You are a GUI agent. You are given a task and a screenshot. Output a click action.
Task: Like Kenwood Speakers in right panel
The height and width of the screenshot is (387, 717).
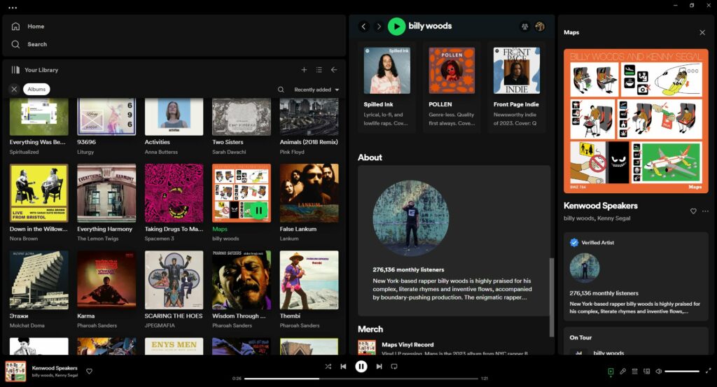tap(693, 211)
